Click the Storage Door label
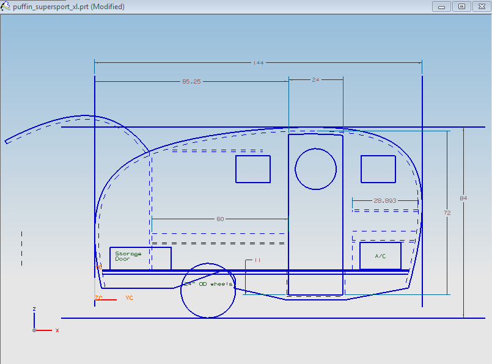Viewport: 492px width, 364px height. point(128,256)
